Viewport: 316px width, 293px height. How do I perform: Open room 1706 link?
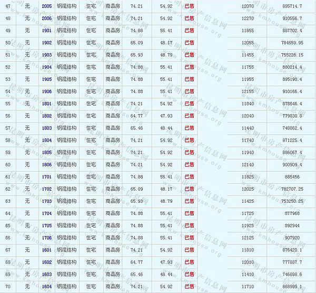tap(47, 238)
